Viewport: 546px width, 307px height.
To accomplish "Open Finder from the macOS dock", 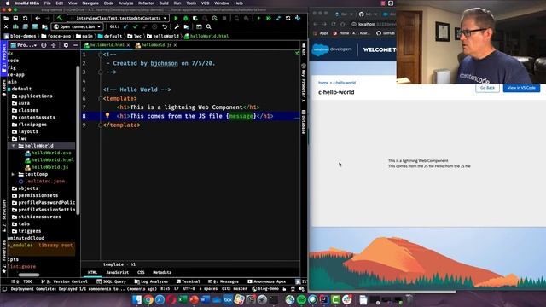I will pyautogui.click(x=136, y=299).
